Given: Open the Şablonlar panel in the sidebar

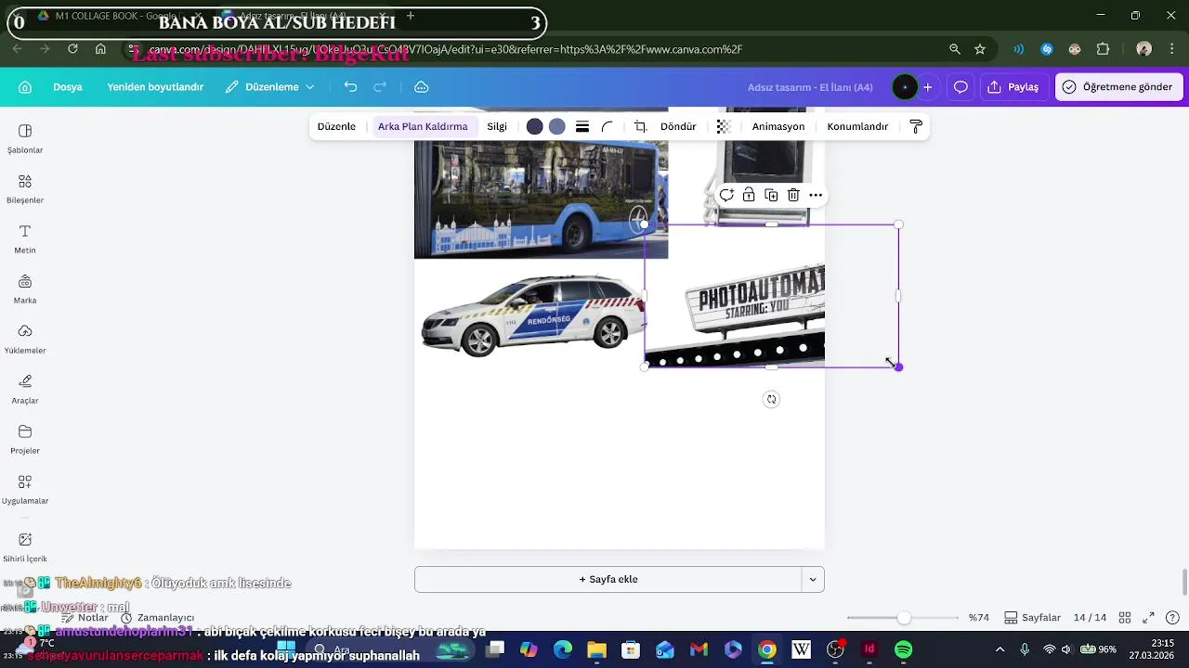Looking at the screenshot, I should pos(25,138).
